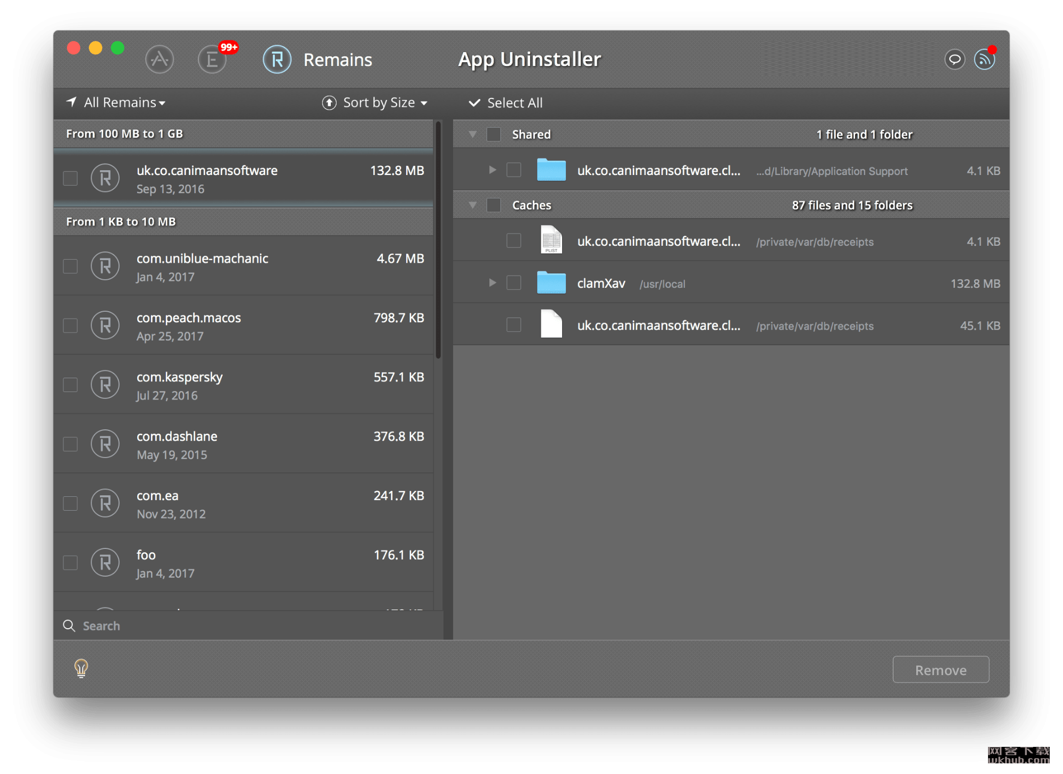Image resolution: width=1063 pixels, height=774 pixels.
Task: Click the '132.8 MB' size of clamXav
Action: (975, 284)
